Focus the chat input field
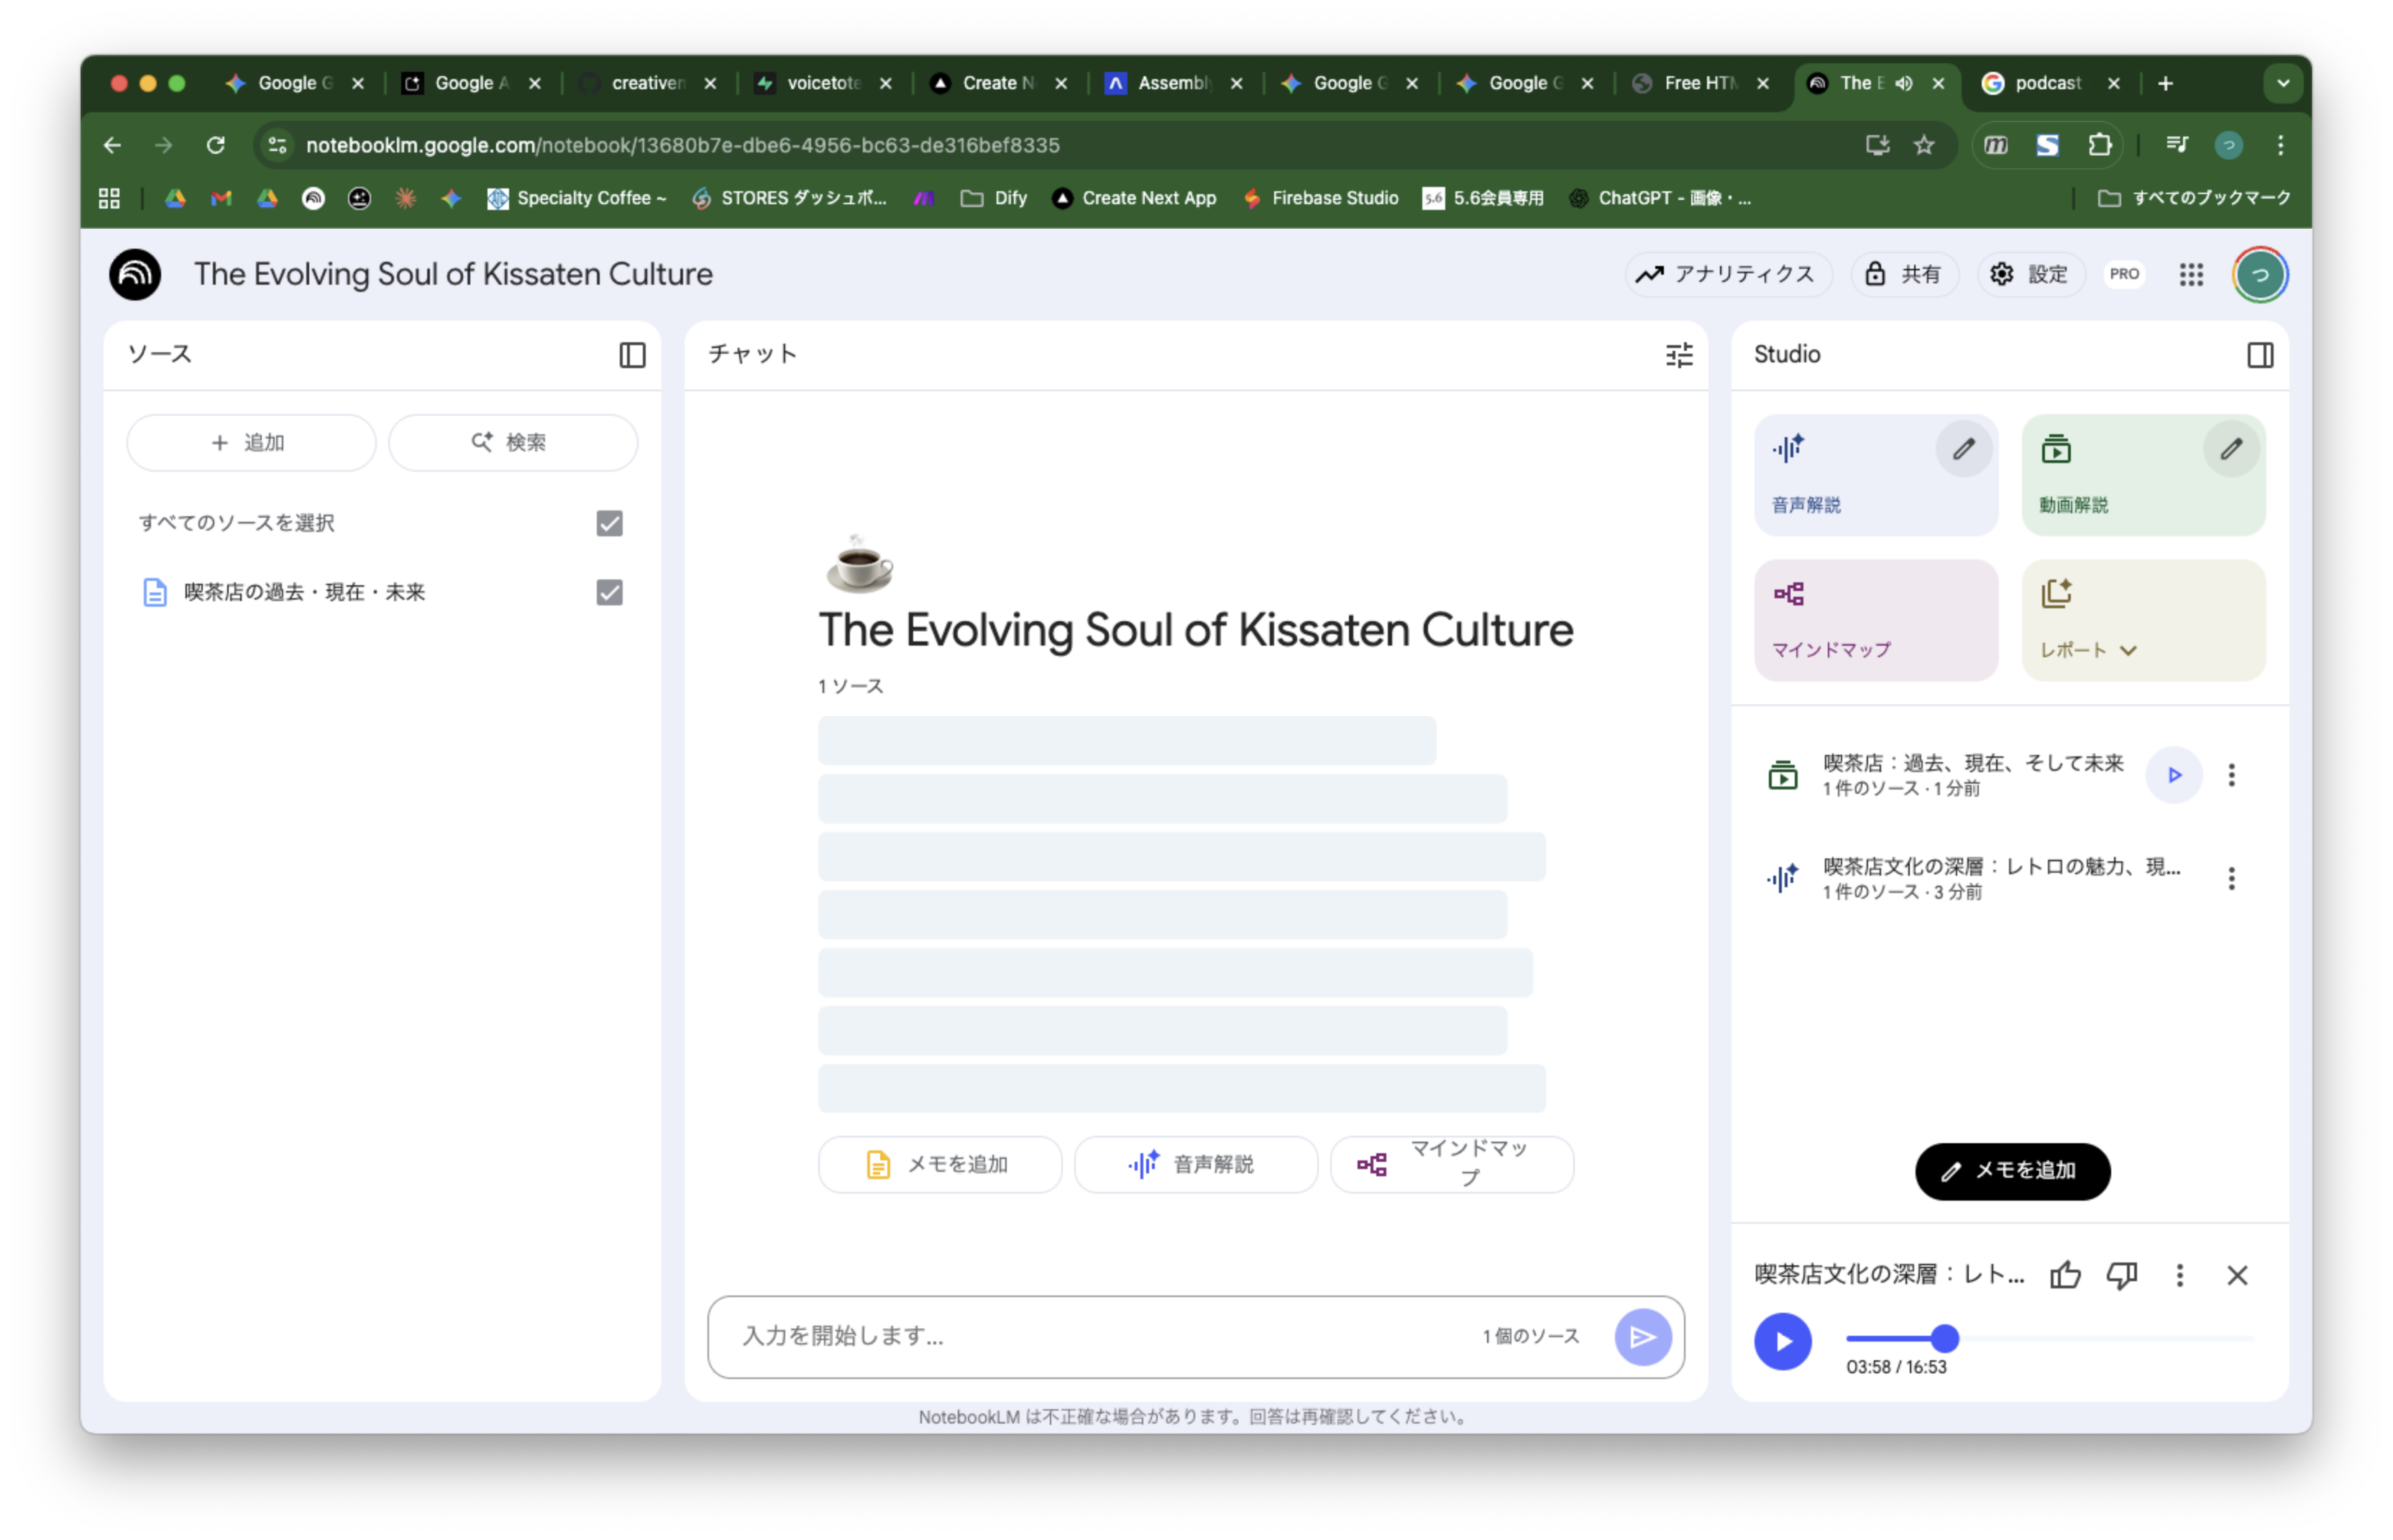 [x=1100, y=1337]
